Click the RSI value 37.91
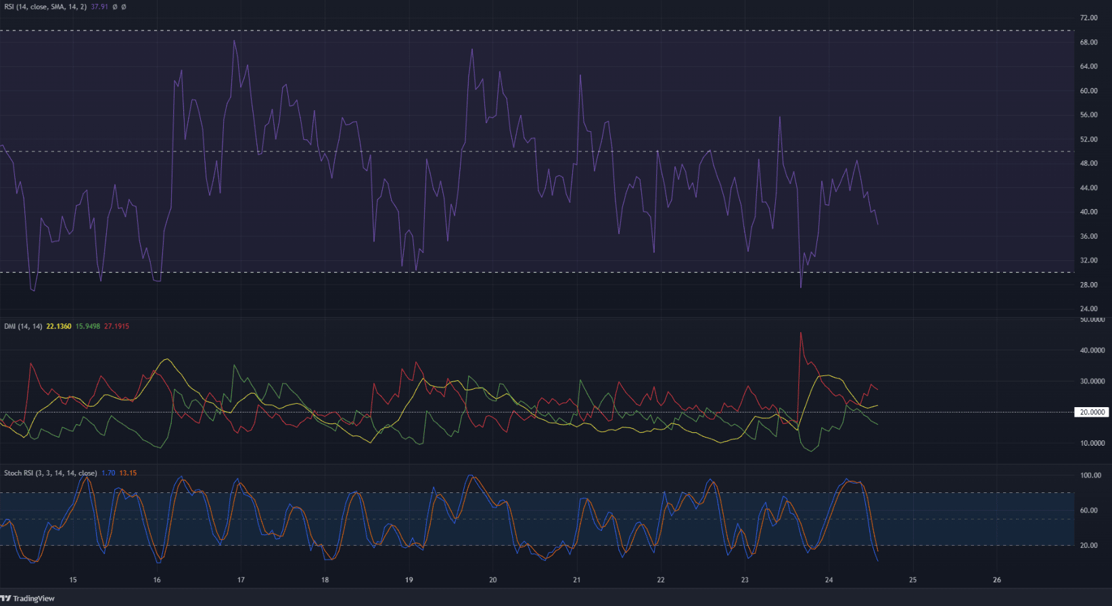The width and height of the screenshot is (1112, 606). (99, 7)
